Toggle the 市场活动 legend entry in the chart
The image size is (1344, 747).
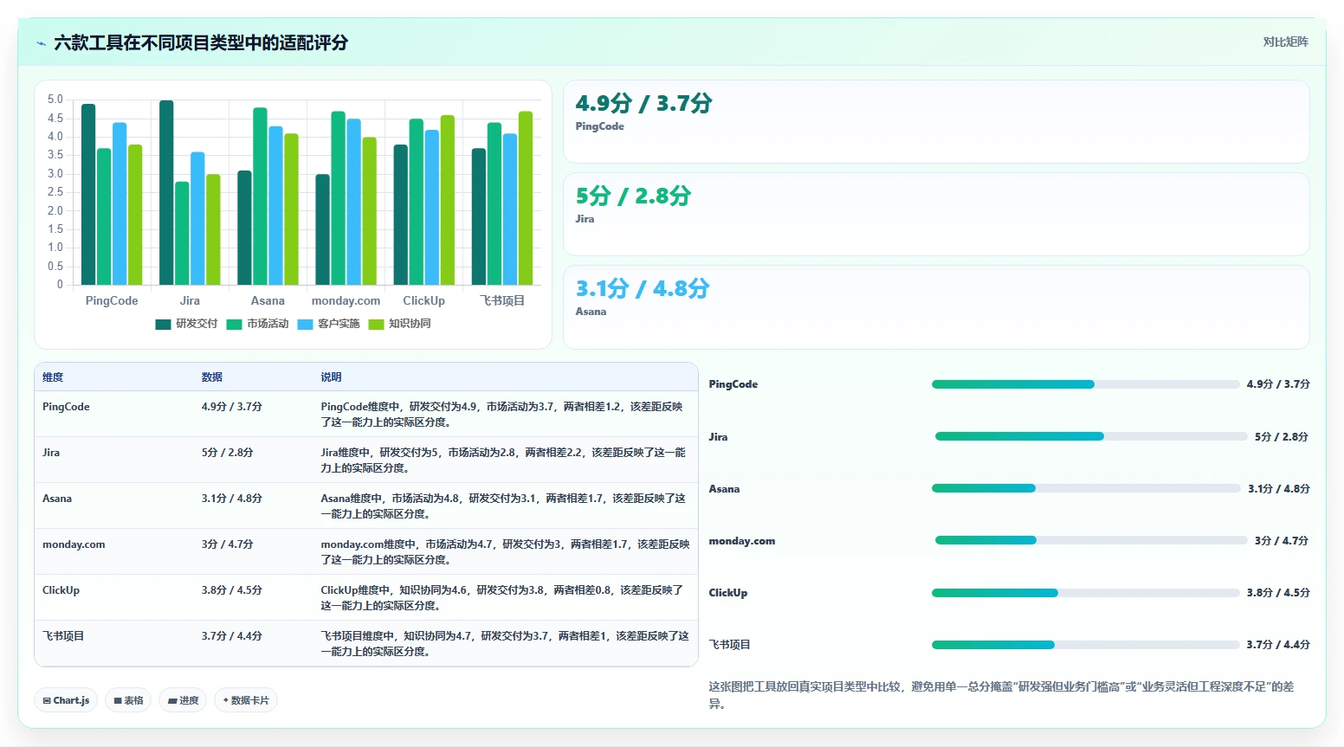[257, 324]
